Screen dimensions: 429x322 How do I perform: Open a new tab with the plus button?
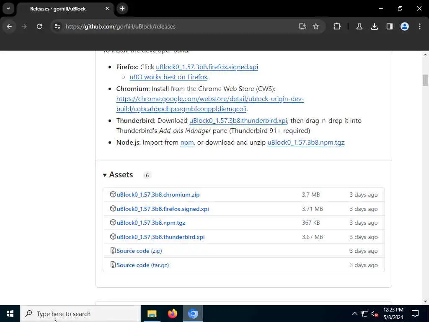122,8
